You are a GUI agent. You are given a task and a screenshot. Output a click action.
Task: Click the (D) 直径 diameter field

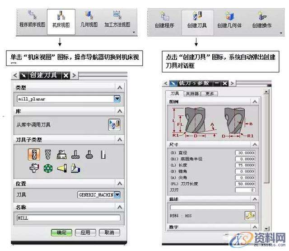245,153
